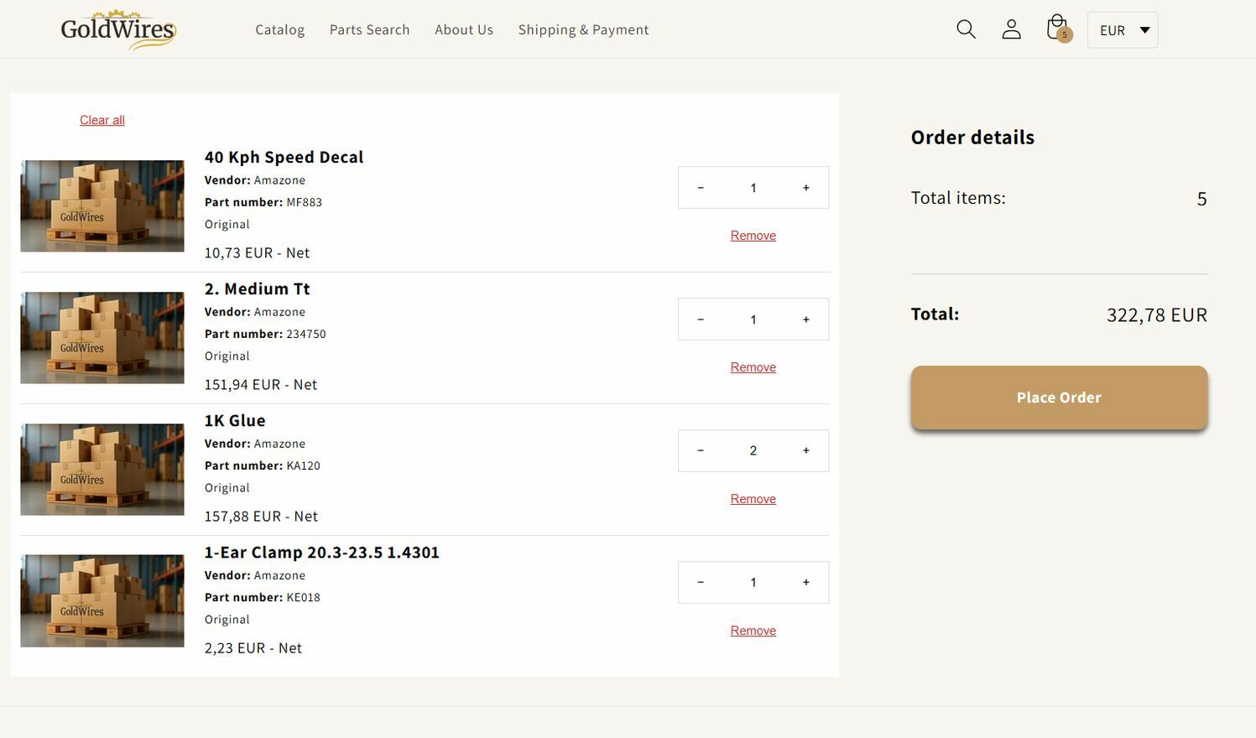Open the user account icon

(1011, 29)
